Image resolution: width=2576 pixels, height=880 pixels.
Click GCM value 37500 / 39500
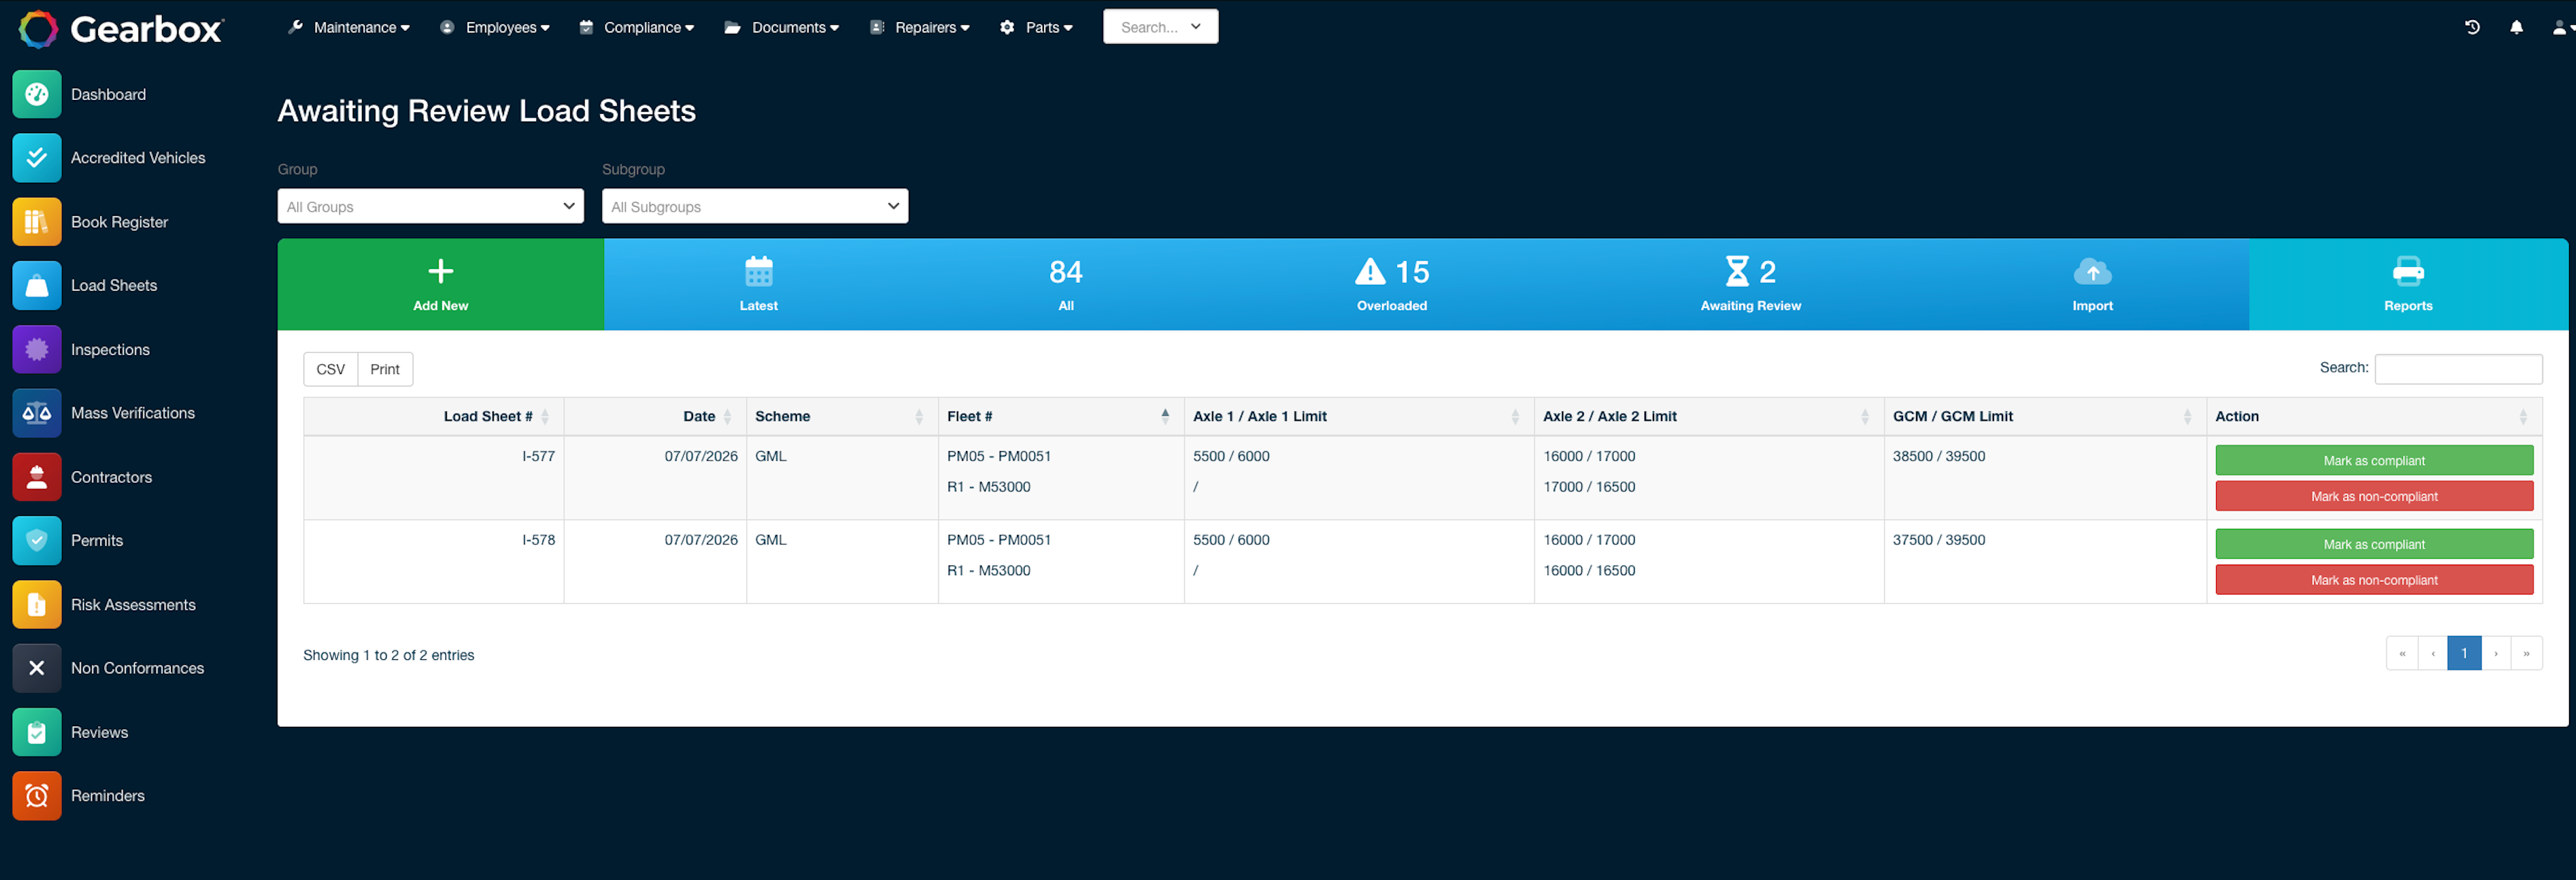tap(1939, 540)
